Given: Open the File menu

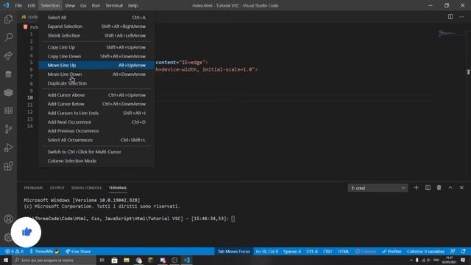Looking at the screenshot, I should (18, 5).
